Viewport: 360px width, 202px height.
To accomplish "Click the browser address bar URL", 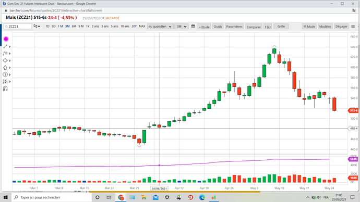I will (56, 10).
